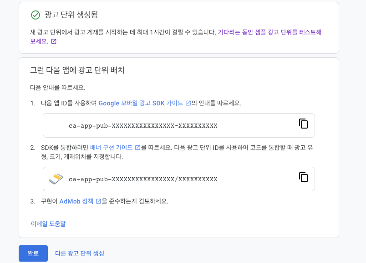Click the 완료 button
The width and height of the screenshot is (366, 263).
click(x=33, y=253)
